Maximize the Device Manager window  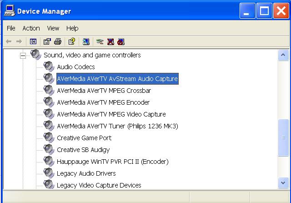point(264,11)
